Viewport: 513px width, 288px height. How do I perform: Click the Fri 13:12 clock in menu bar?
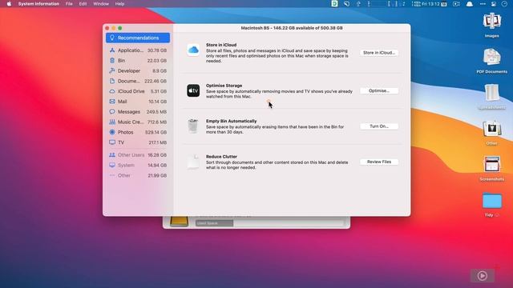[x=431, y=4]
